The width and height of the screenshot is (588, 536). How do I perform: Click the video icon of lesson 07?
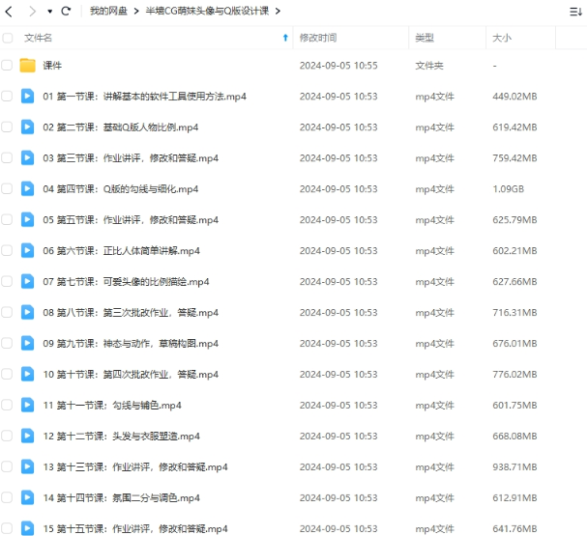pos(27,282)
